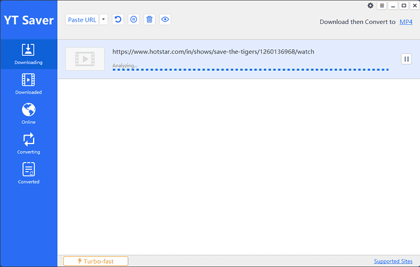Click the trash delete icon
The width and height of the screenshot is (420, 267).
(150, 20)
